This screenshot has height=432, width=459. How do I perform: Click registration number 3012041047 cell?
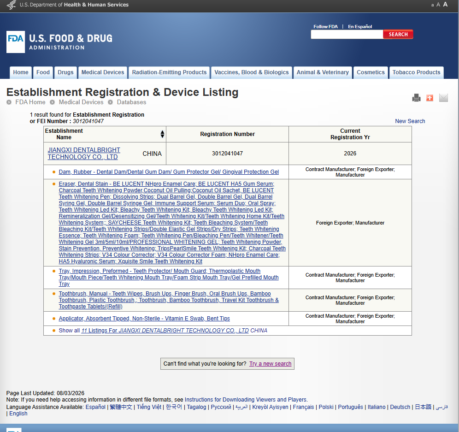(227, 154)
